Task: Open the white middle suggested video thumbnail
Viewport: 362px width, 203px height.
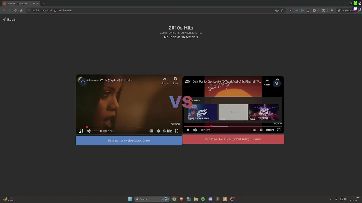Action: coord(233,112)
